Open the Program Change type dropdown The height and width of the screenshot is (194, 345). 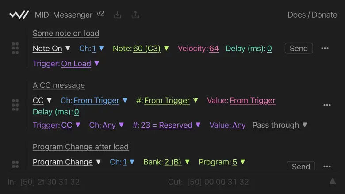(x=67, y=162)
